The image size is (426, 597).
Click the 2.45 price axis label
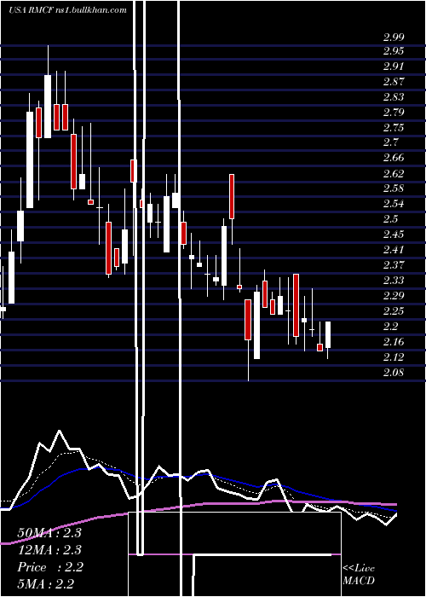[x=394, y=234]
